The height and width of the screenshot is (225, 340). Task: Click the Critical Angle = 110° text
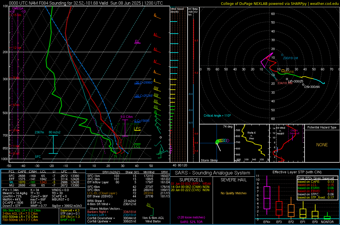pyautogui.click(x=217, y=116)
